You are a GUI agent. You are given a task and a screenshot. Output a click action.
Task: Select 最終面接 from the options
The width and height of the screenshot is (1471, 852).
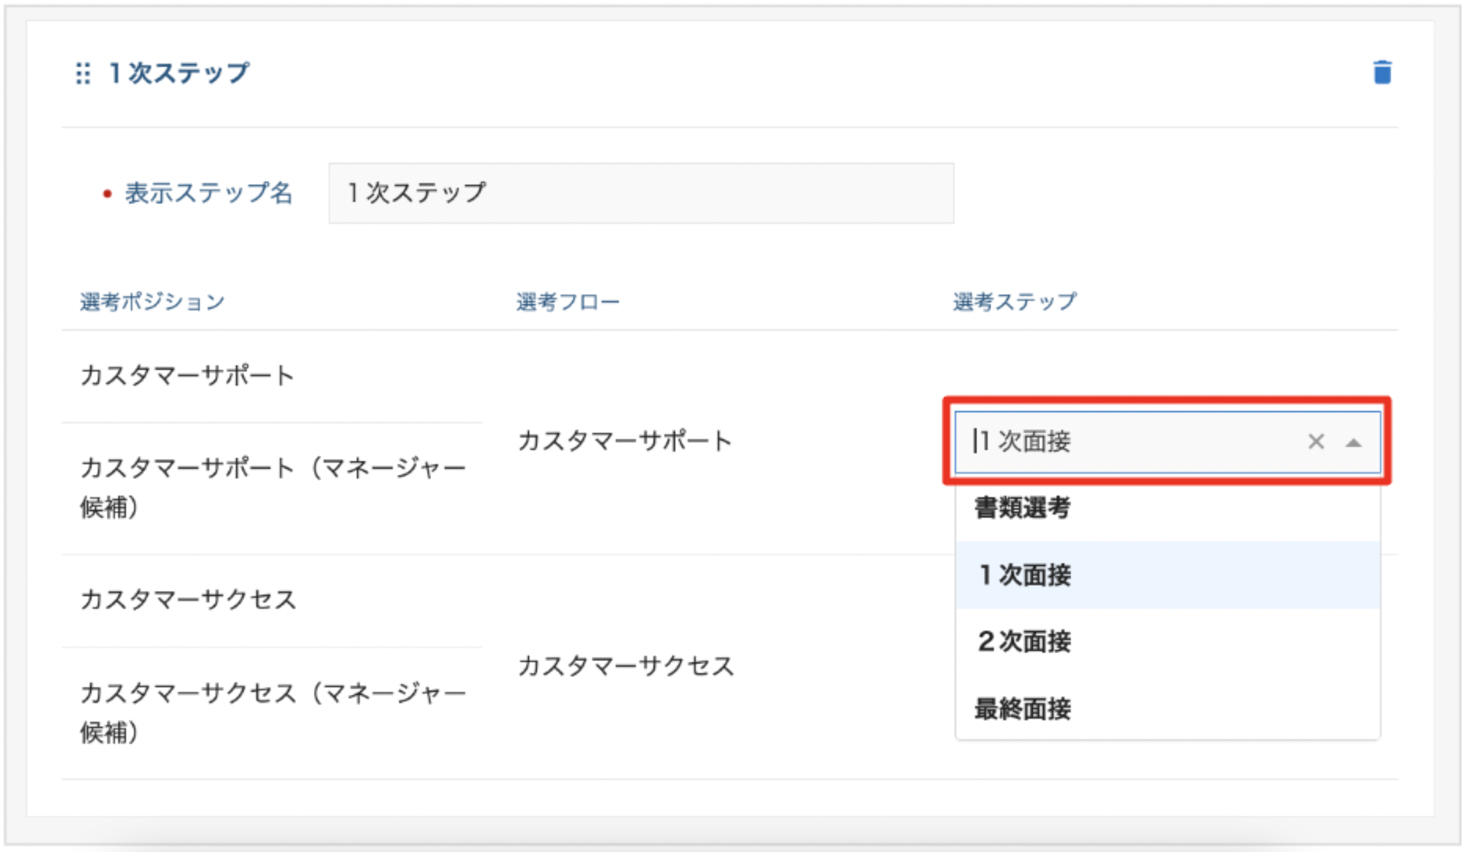[x=1167, y=708]
